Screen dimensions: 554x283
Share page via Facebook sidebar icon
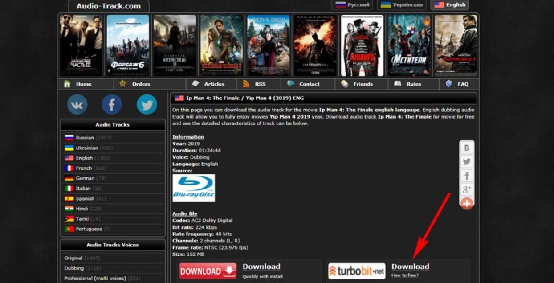tap(467, 176)
